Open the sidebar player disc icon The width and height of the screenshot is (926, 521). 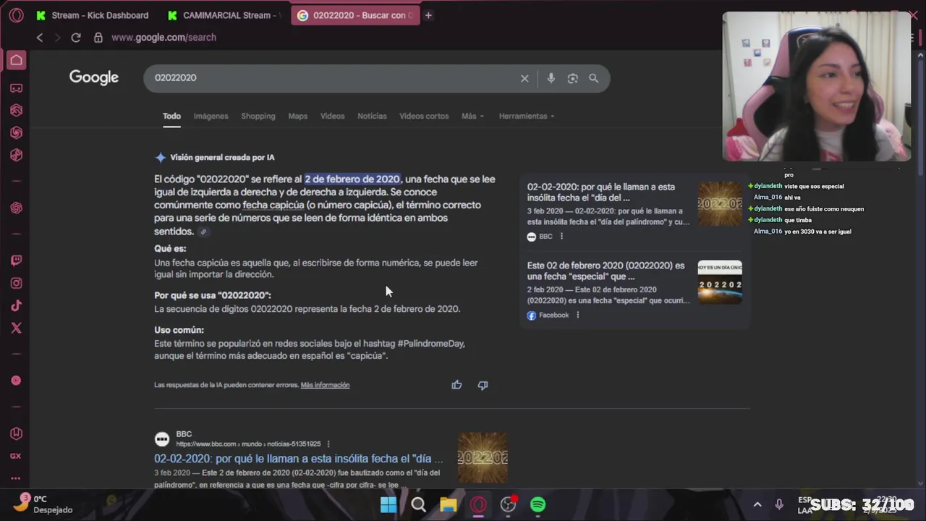click(x=16, y=381)
